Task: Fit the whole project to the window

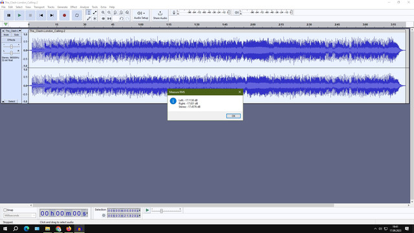Action: point(121,12)
